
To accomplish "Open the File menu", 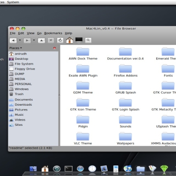I will [13, 33].
